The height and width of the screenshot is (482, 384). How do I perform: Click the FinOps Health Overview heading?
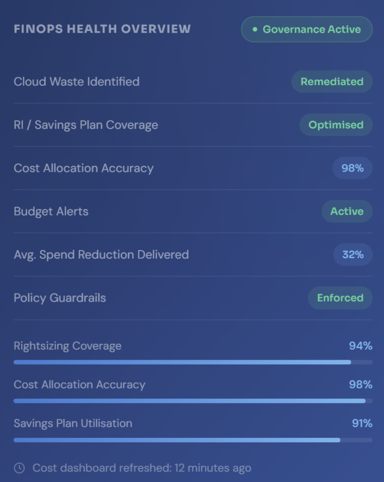click(x=102, y=29)
